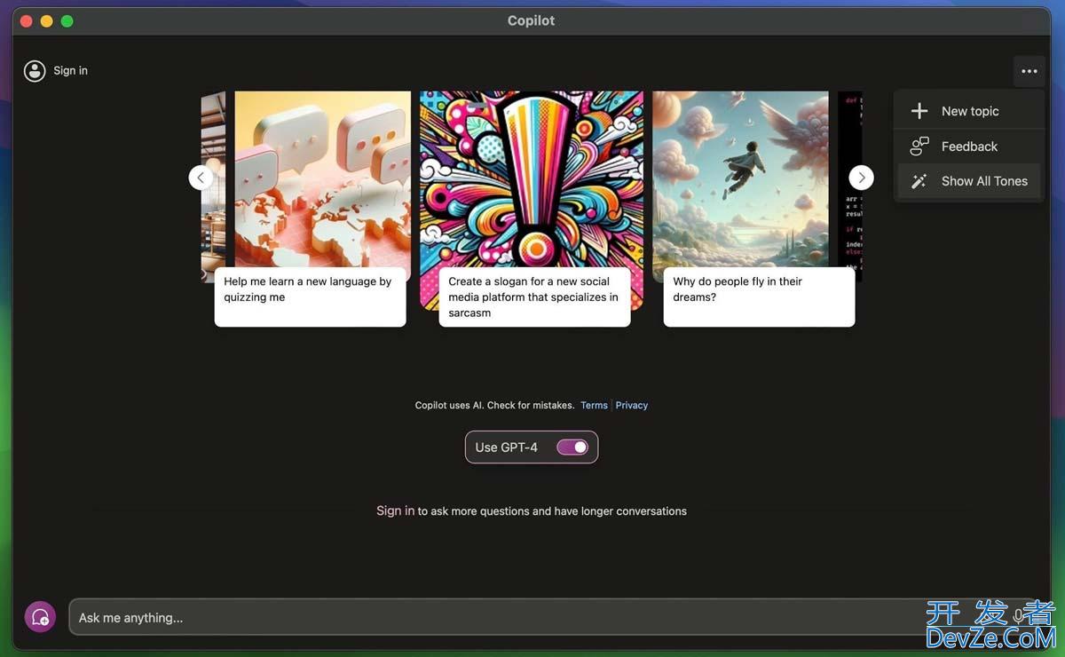Toggle the Use GPT-4 switch
Screen dimensions: 1065x657
pyautogui.click(x=572, y=447)
